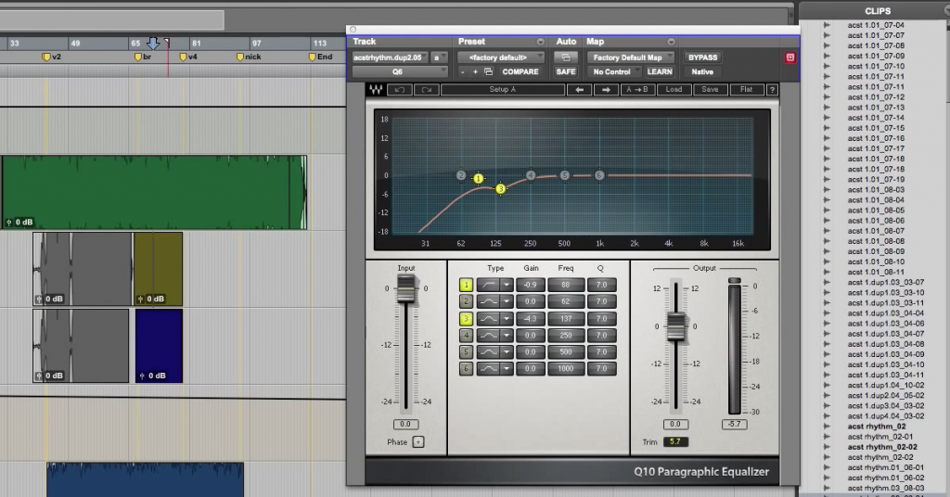The image size is (950, 497).
Task: Open the No Control dropdown
Action: pyautogui.click(x=614, y=72)
